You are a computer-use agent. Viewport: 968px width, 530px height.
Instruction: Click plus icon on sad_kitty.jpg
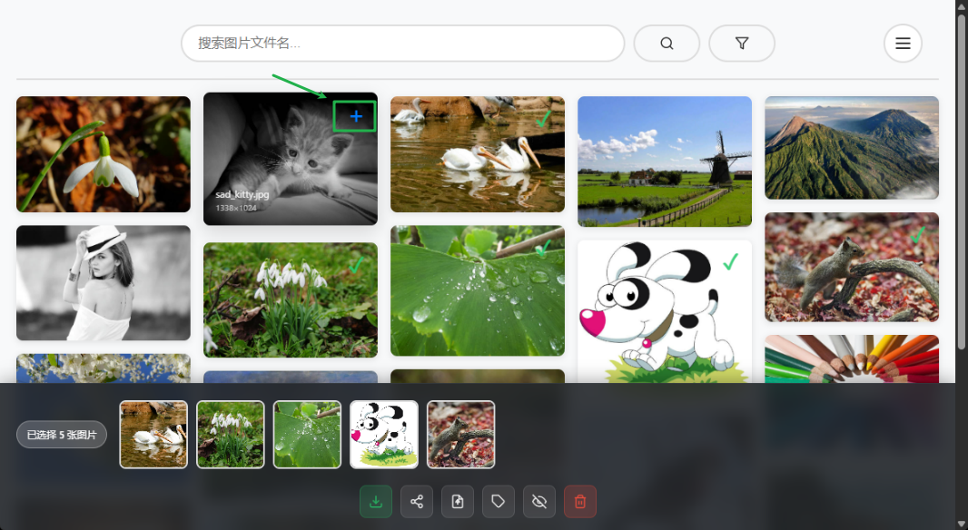click(355, 116)
